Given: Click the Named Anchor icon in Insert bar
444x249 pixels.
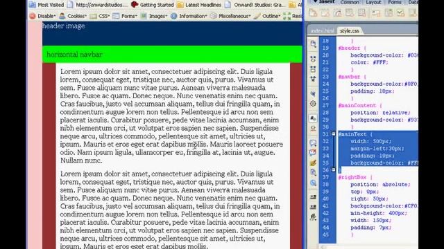Looking at the screenshot, I should point(337,13).
